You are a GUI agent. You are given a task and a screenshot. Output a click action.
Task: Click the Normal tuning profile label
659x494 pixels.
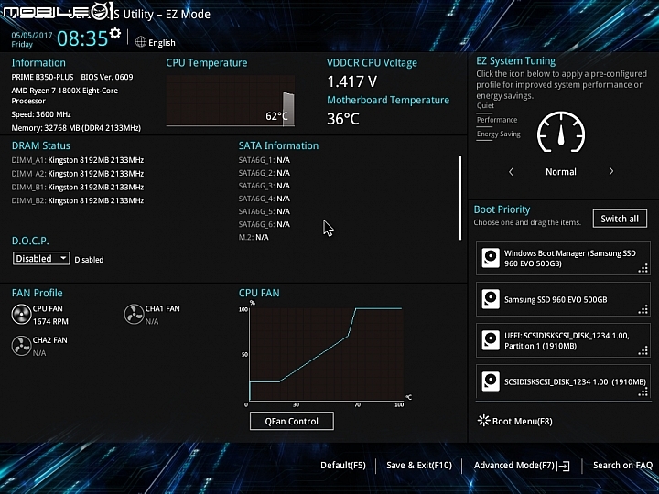[561, 171]
